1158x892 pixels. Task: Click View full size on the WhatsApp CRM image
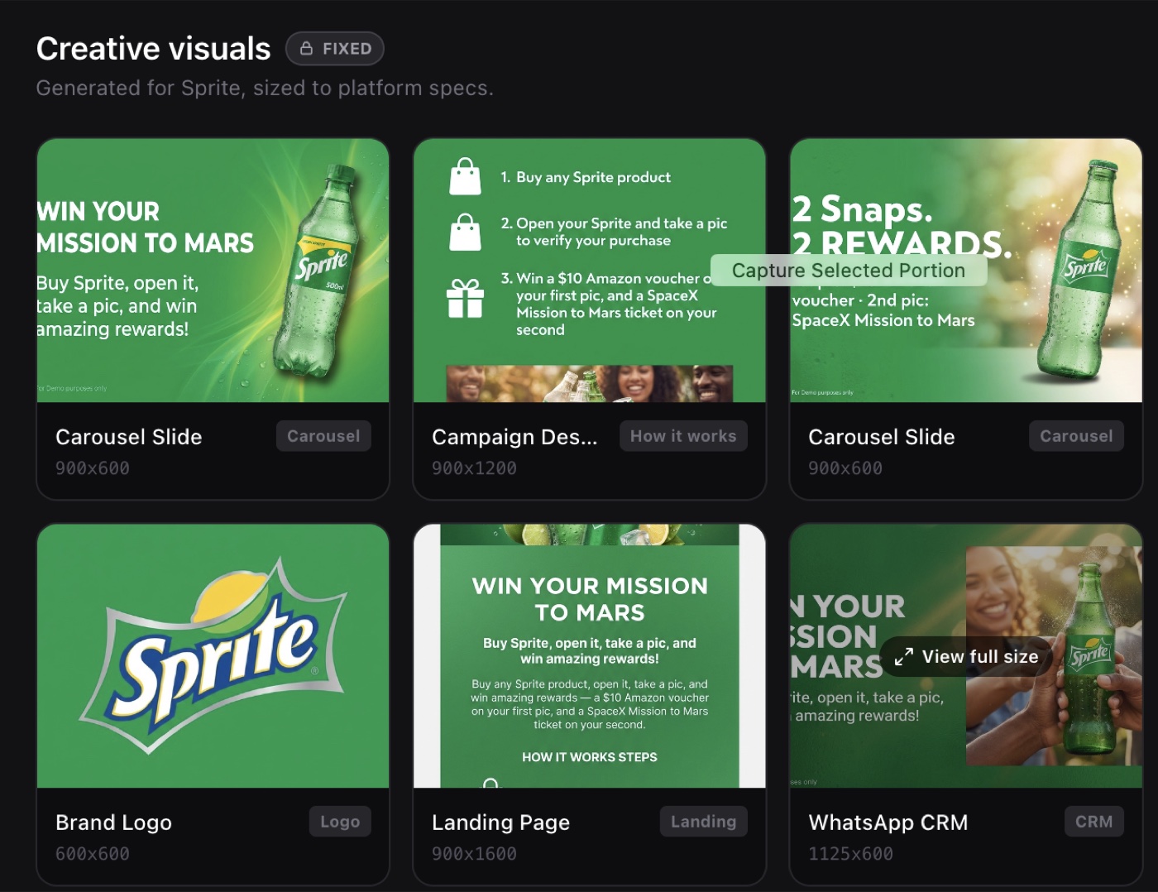coord(966,657)
